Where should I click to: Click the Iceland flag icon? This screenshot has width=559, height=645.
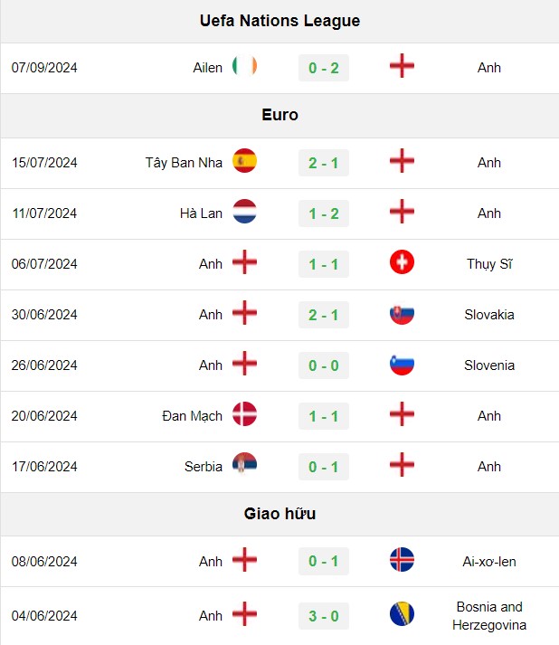coord(402,559)
